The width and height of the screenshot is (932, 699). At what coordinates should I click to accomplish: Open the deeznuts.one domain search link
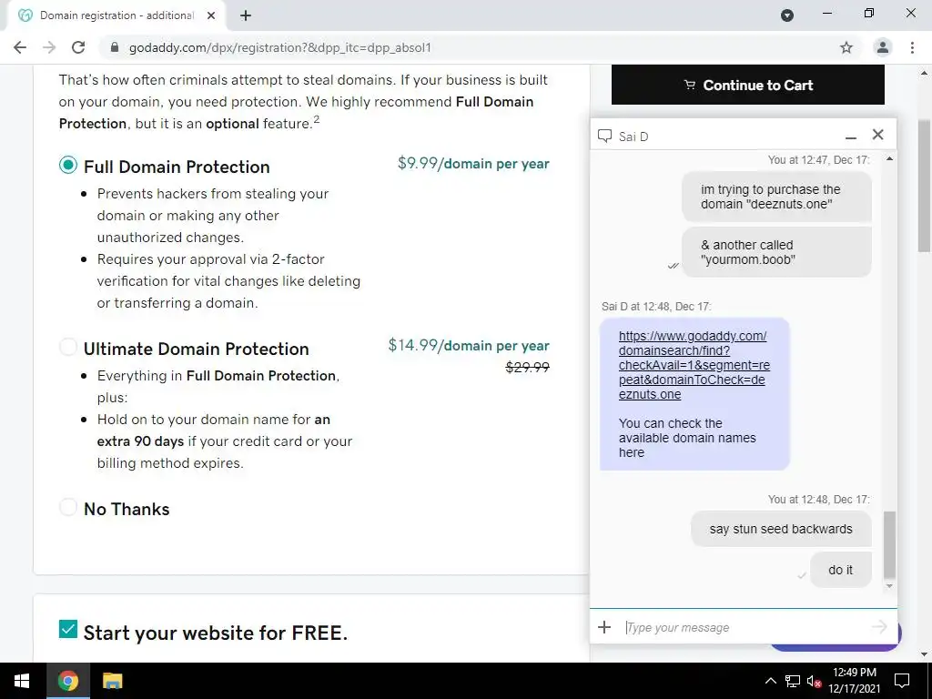tap(694, 365)
